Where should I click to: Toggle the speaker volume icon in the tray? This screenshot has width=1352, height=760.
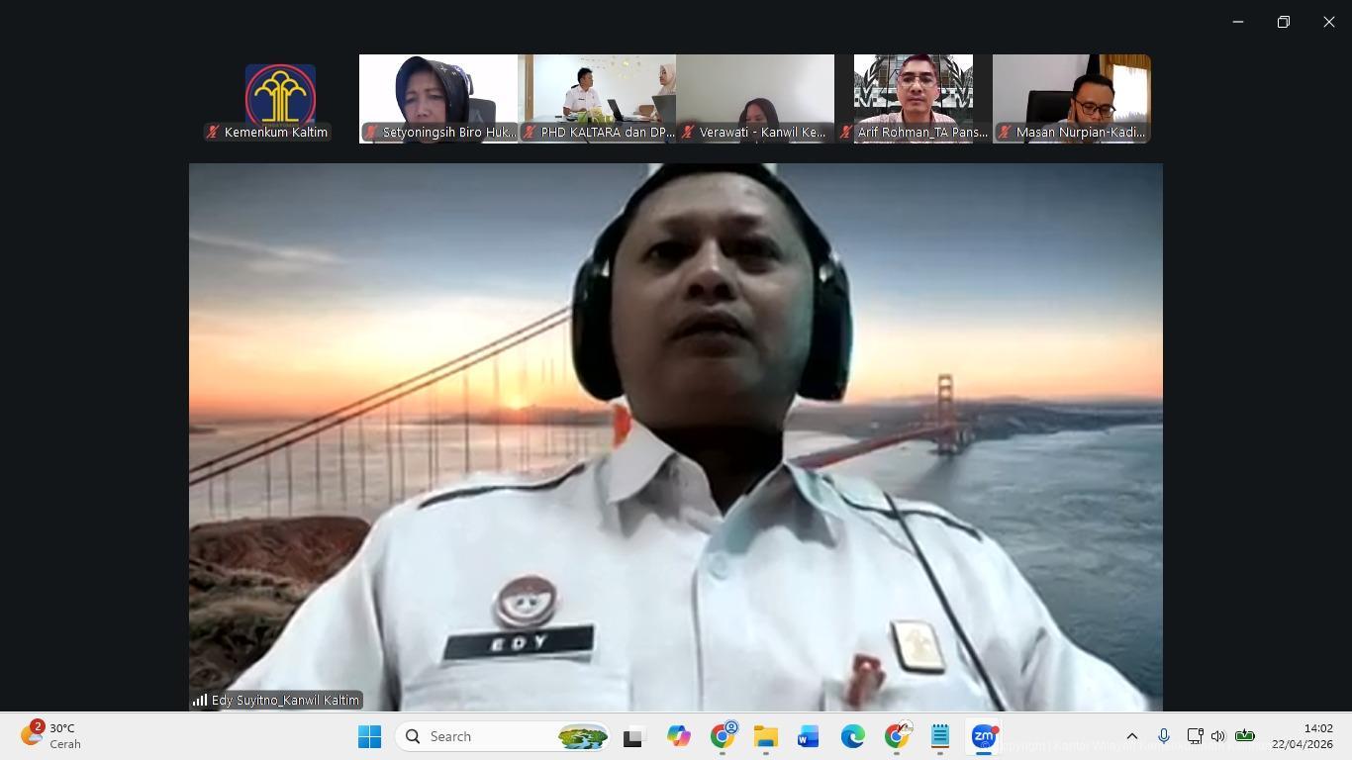(x=1218, y=736)
